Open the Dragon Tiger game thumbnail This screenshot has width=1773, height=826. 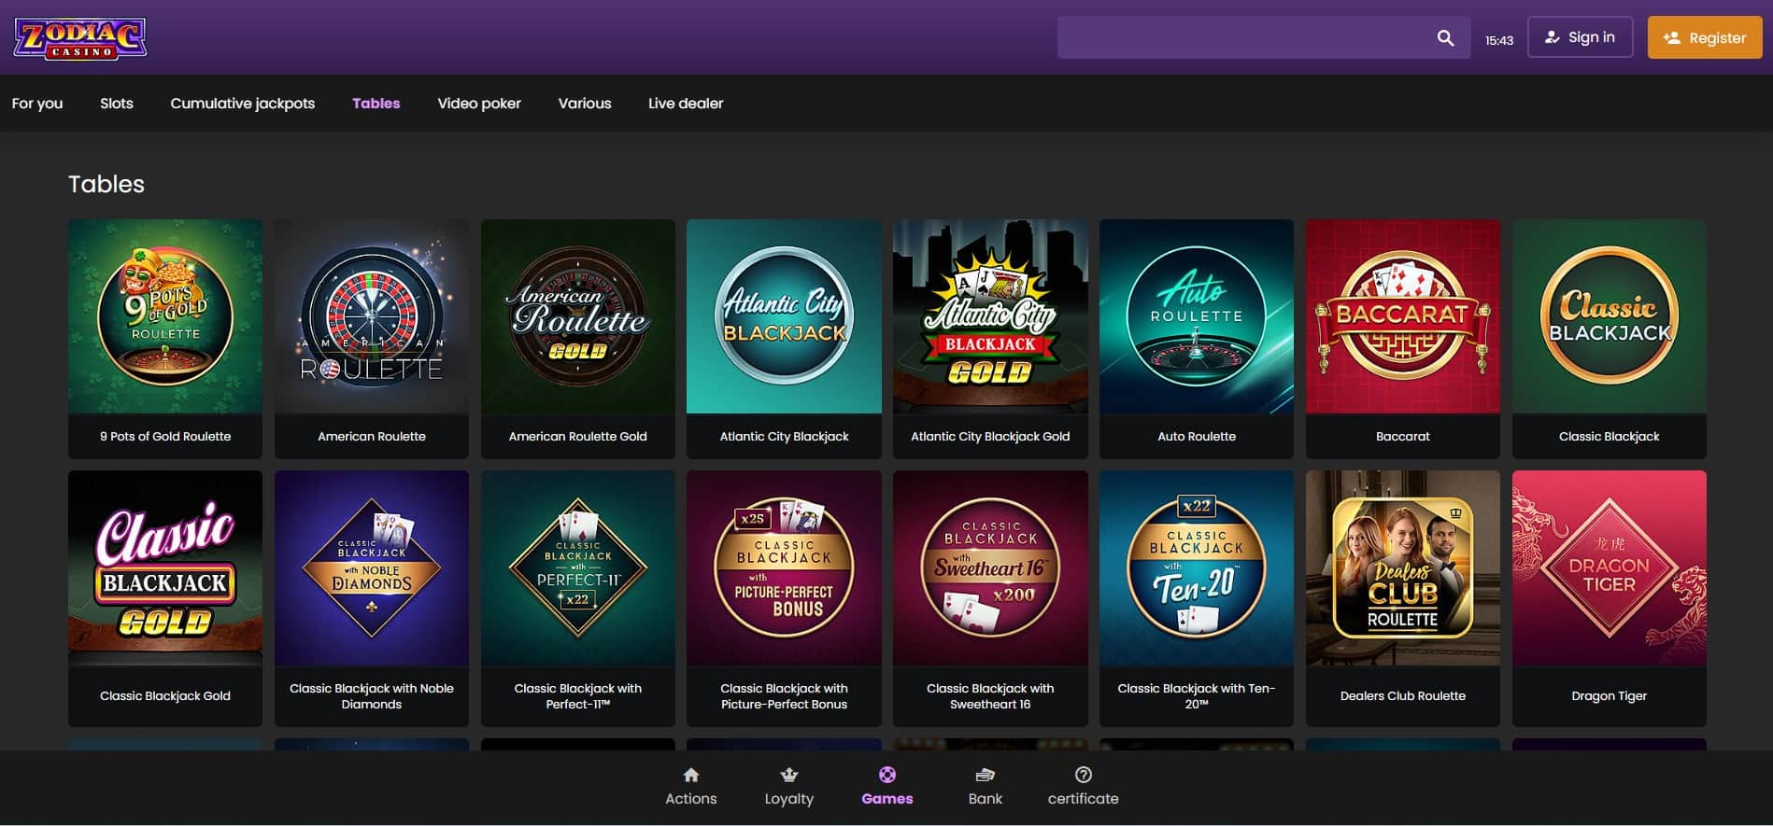pos(1610,567)
